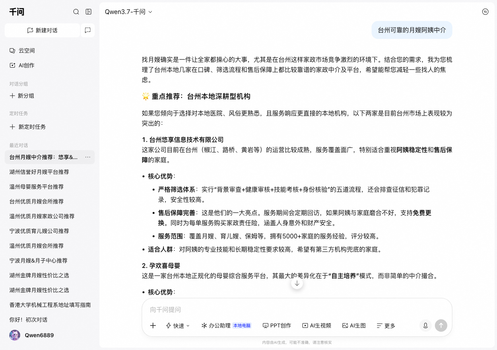
Task: Open more options for 台州月嫂中介推荐 chat
Action: tap(88, 157)
